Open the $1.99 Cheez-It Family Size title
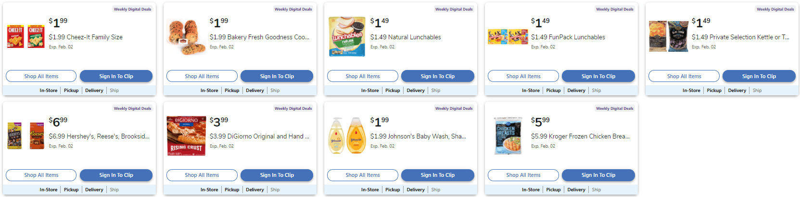This screenshot has height=197, width=800. (86, 37)
